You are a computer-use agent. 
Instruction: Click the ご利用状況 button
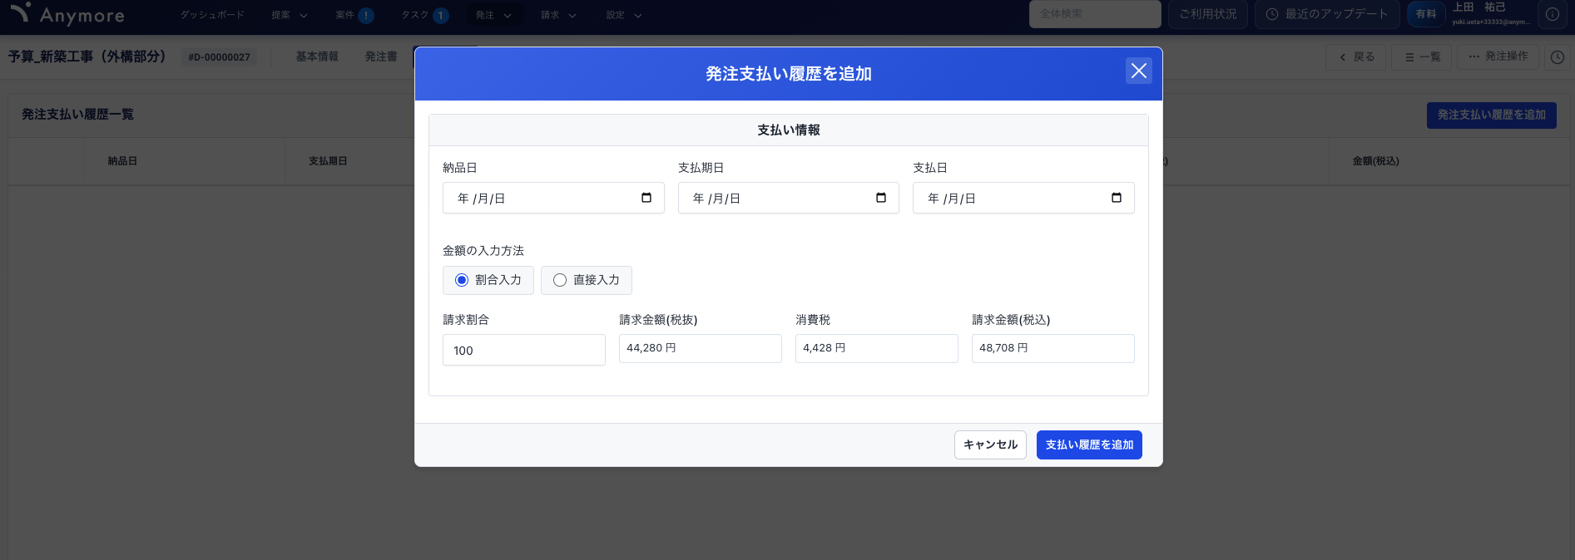coord(1208,14)
